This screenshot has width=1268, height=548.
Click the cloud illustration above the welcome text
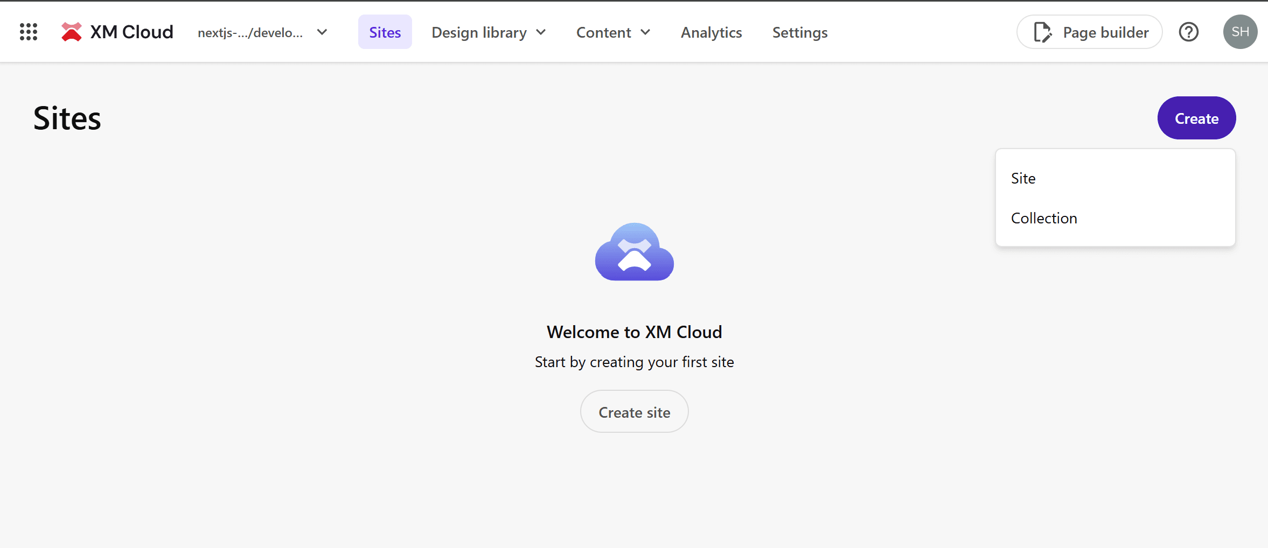click(634, 252)
